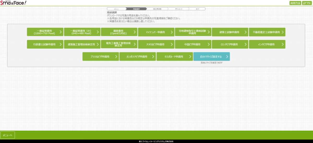Image resolution: width=313 pixels, height=143 pixels.
Task: Click 完了 step in progress bar
Action: (197, 9)
